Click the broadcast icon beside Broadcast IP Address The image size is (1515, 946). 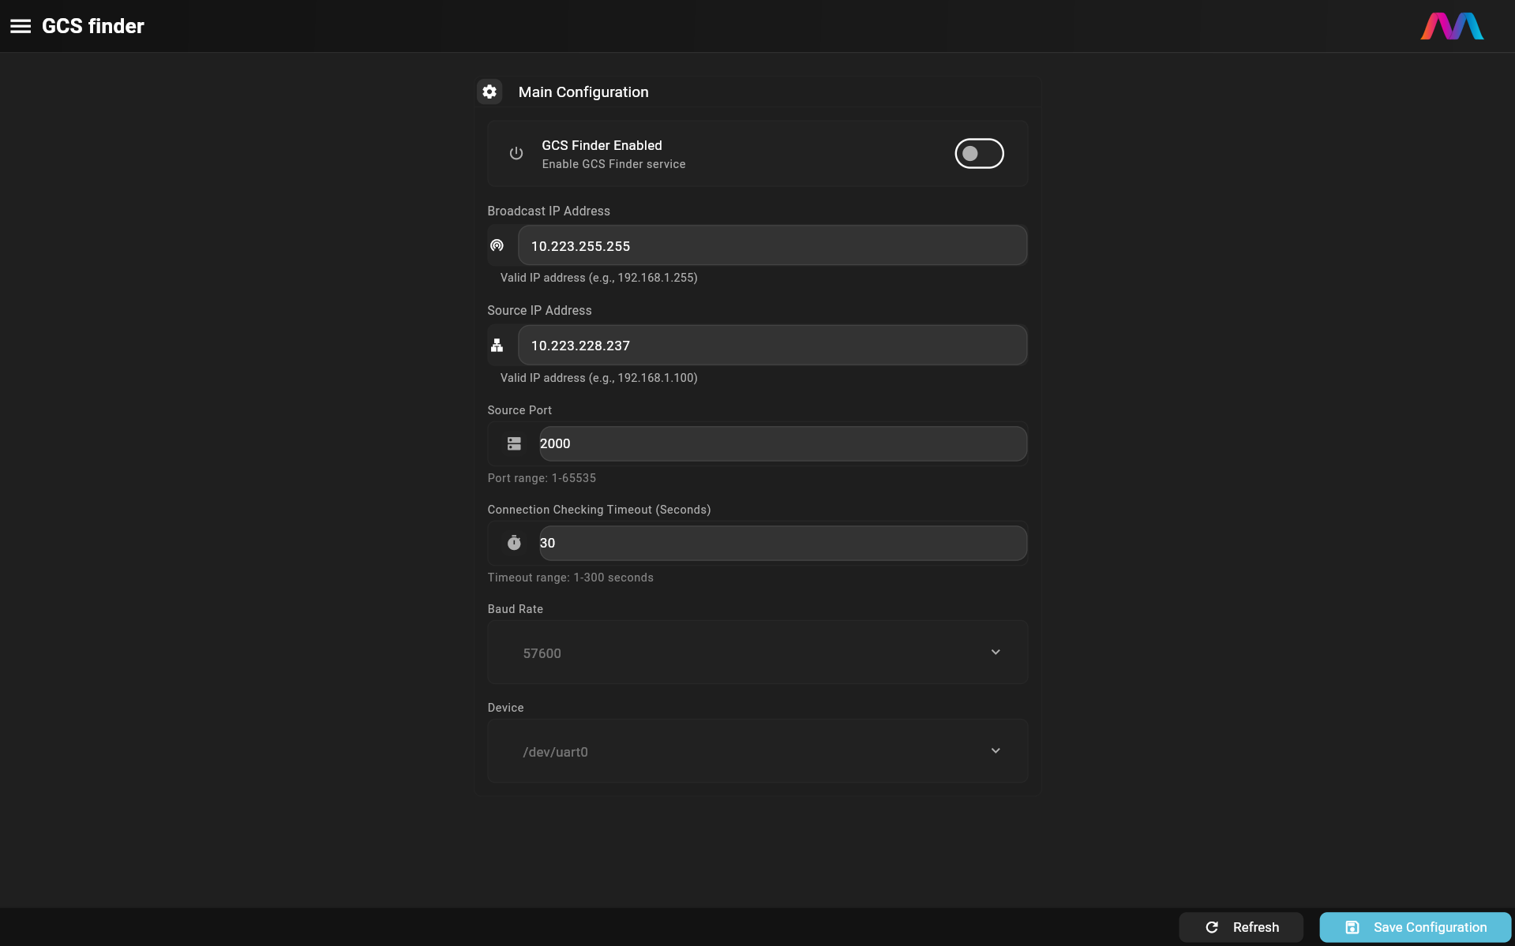(x=497, y=245)
